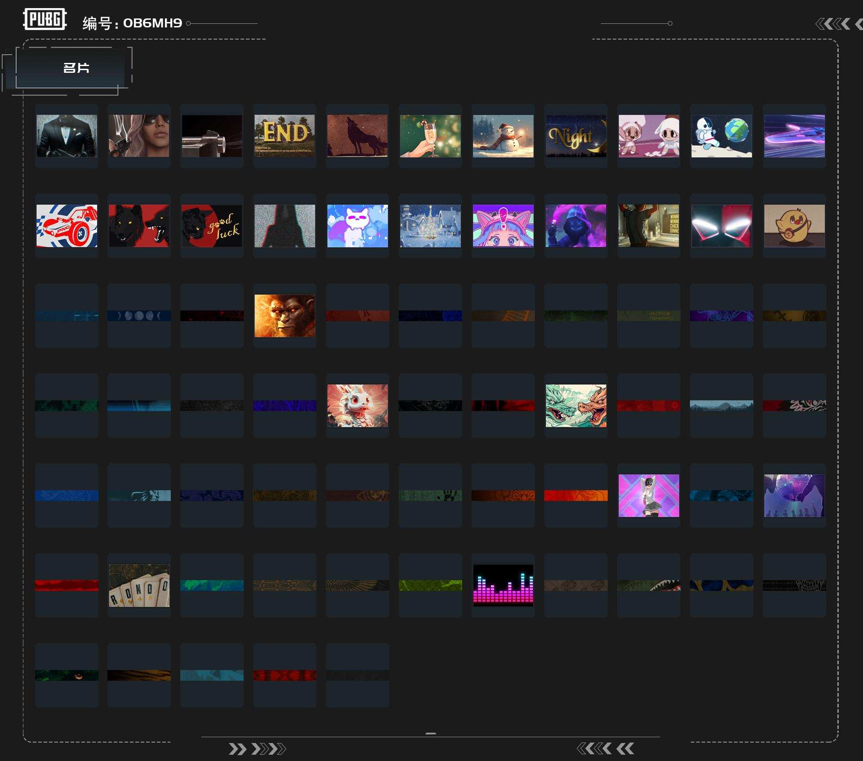The image size is (863, 761).
Task: Choose the pixel white cat nameplate
Action: [357, 226]
